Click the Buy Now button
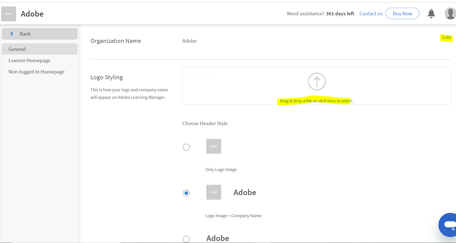 pos(402,14)
